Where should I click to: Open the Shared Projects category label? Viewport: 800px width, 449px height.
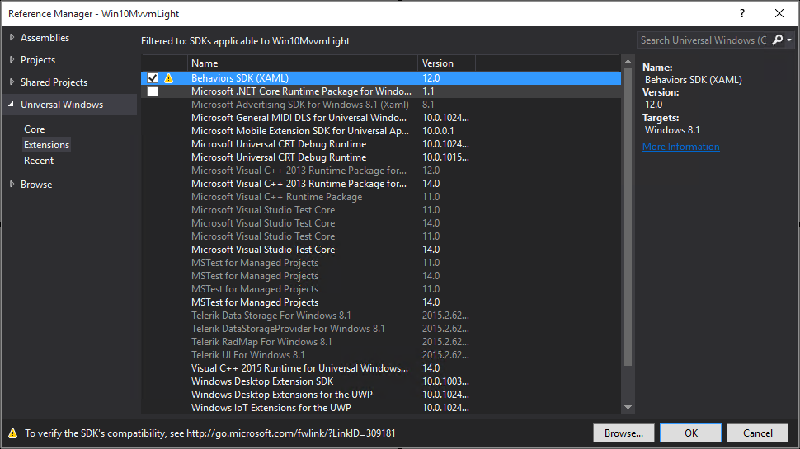[x=54, y=82]
